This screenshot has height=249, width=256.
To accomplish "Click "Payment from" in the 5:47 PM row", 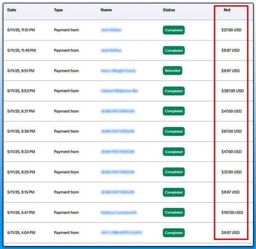I will point(66,212).
